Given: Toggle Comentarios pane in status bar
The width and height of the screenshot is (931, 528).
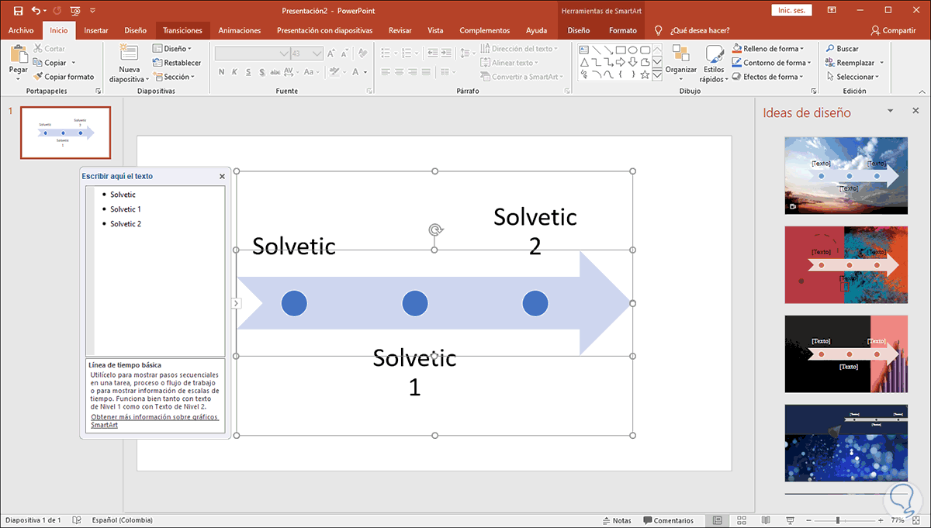Looking at the screenshot, I should click(x=668, y=520).
